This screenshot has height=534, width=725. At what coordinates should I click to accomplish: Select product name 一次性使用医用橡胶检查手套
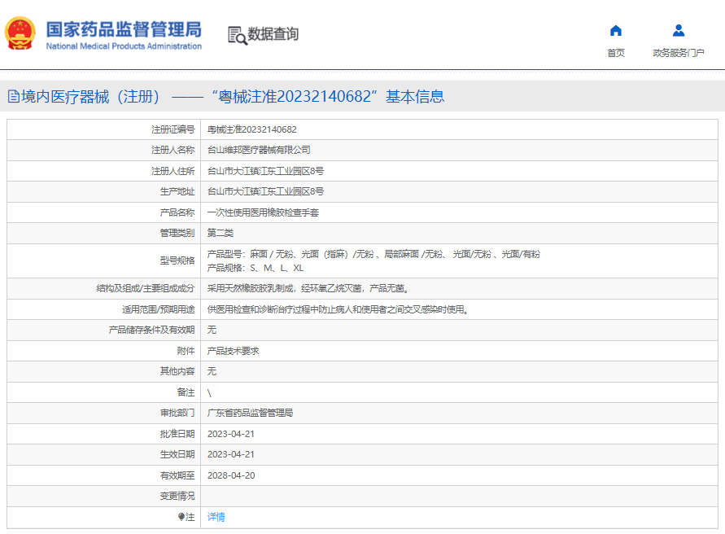pyautogui.click(x=263, y=212)
